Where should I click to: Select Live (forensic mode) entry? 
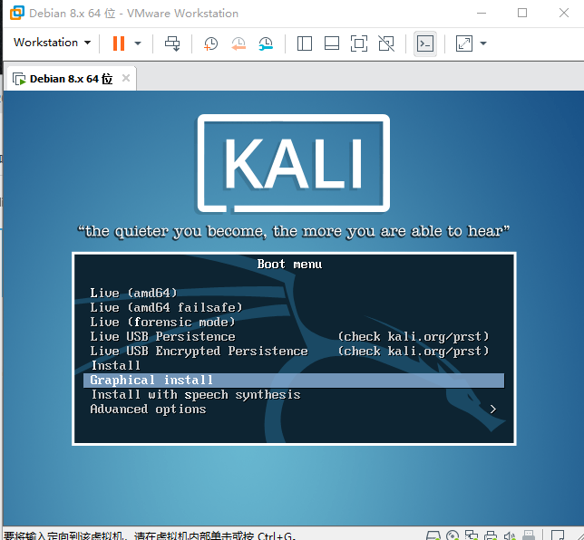[162, 322]
